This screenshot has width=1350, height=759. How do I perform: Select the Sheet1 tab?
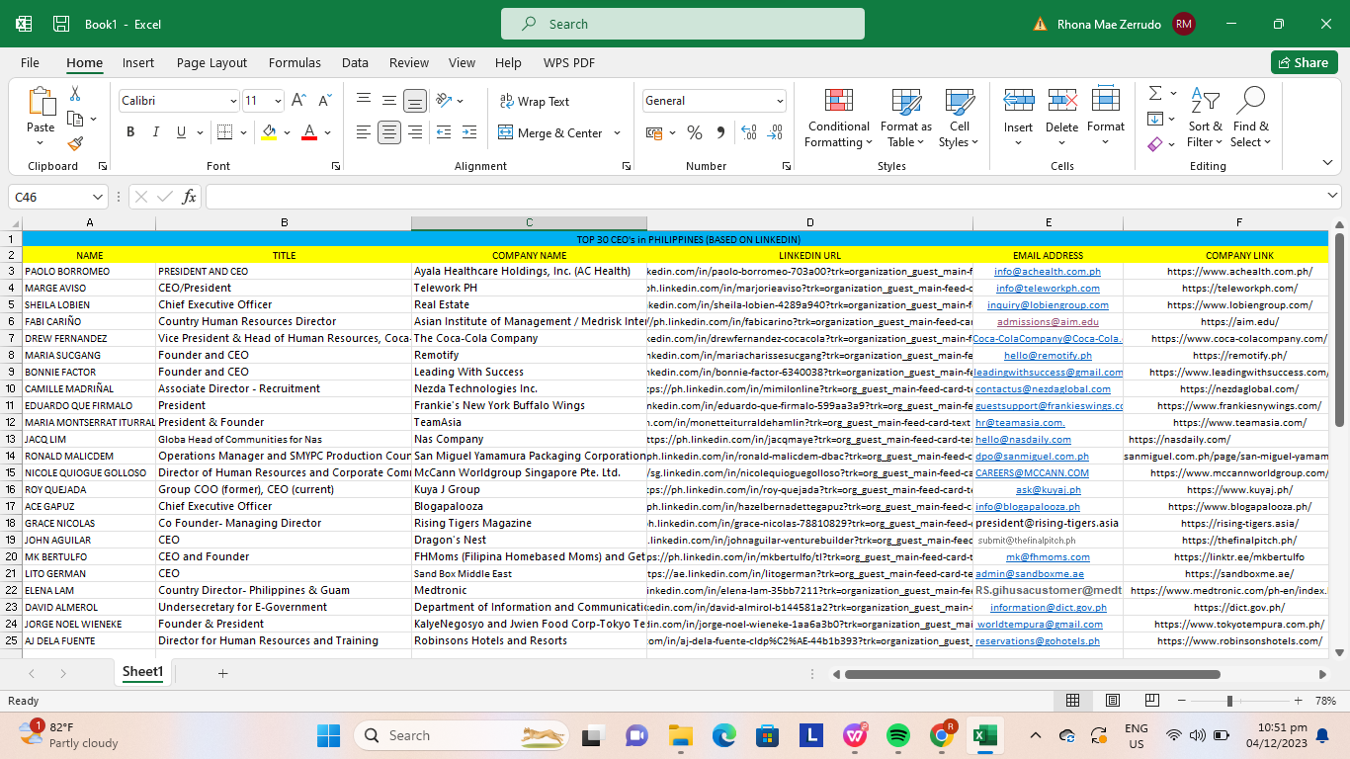click(142, 672)
